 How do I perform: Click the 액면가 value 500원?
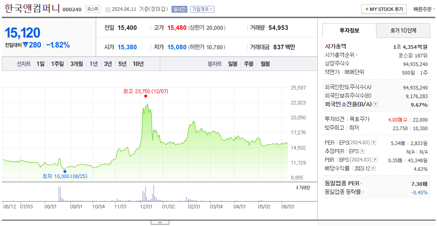(409, 73)
